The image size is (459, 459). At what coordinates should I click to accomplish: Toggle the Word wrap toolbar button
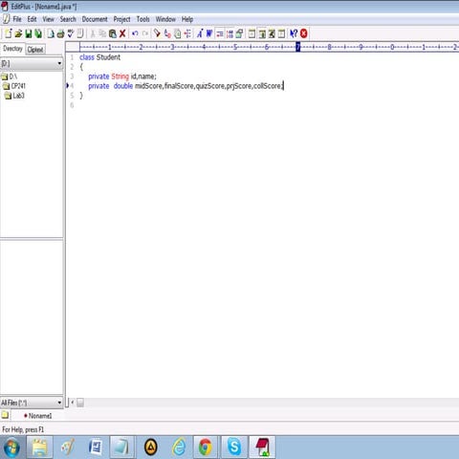tap(220, 33)
